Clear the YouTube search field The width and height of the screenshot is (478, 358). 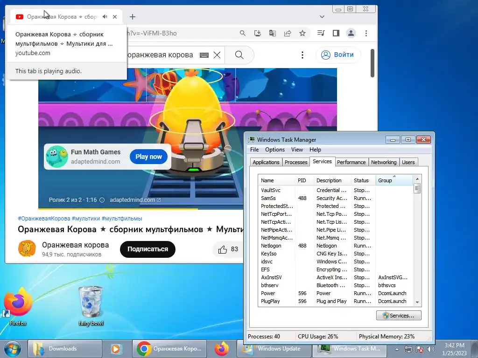217,55
